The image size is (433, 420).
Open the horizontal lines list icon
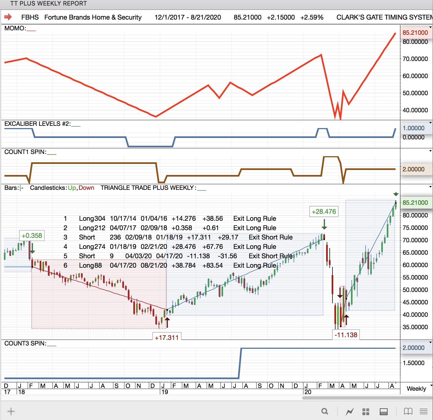[424, 411]
